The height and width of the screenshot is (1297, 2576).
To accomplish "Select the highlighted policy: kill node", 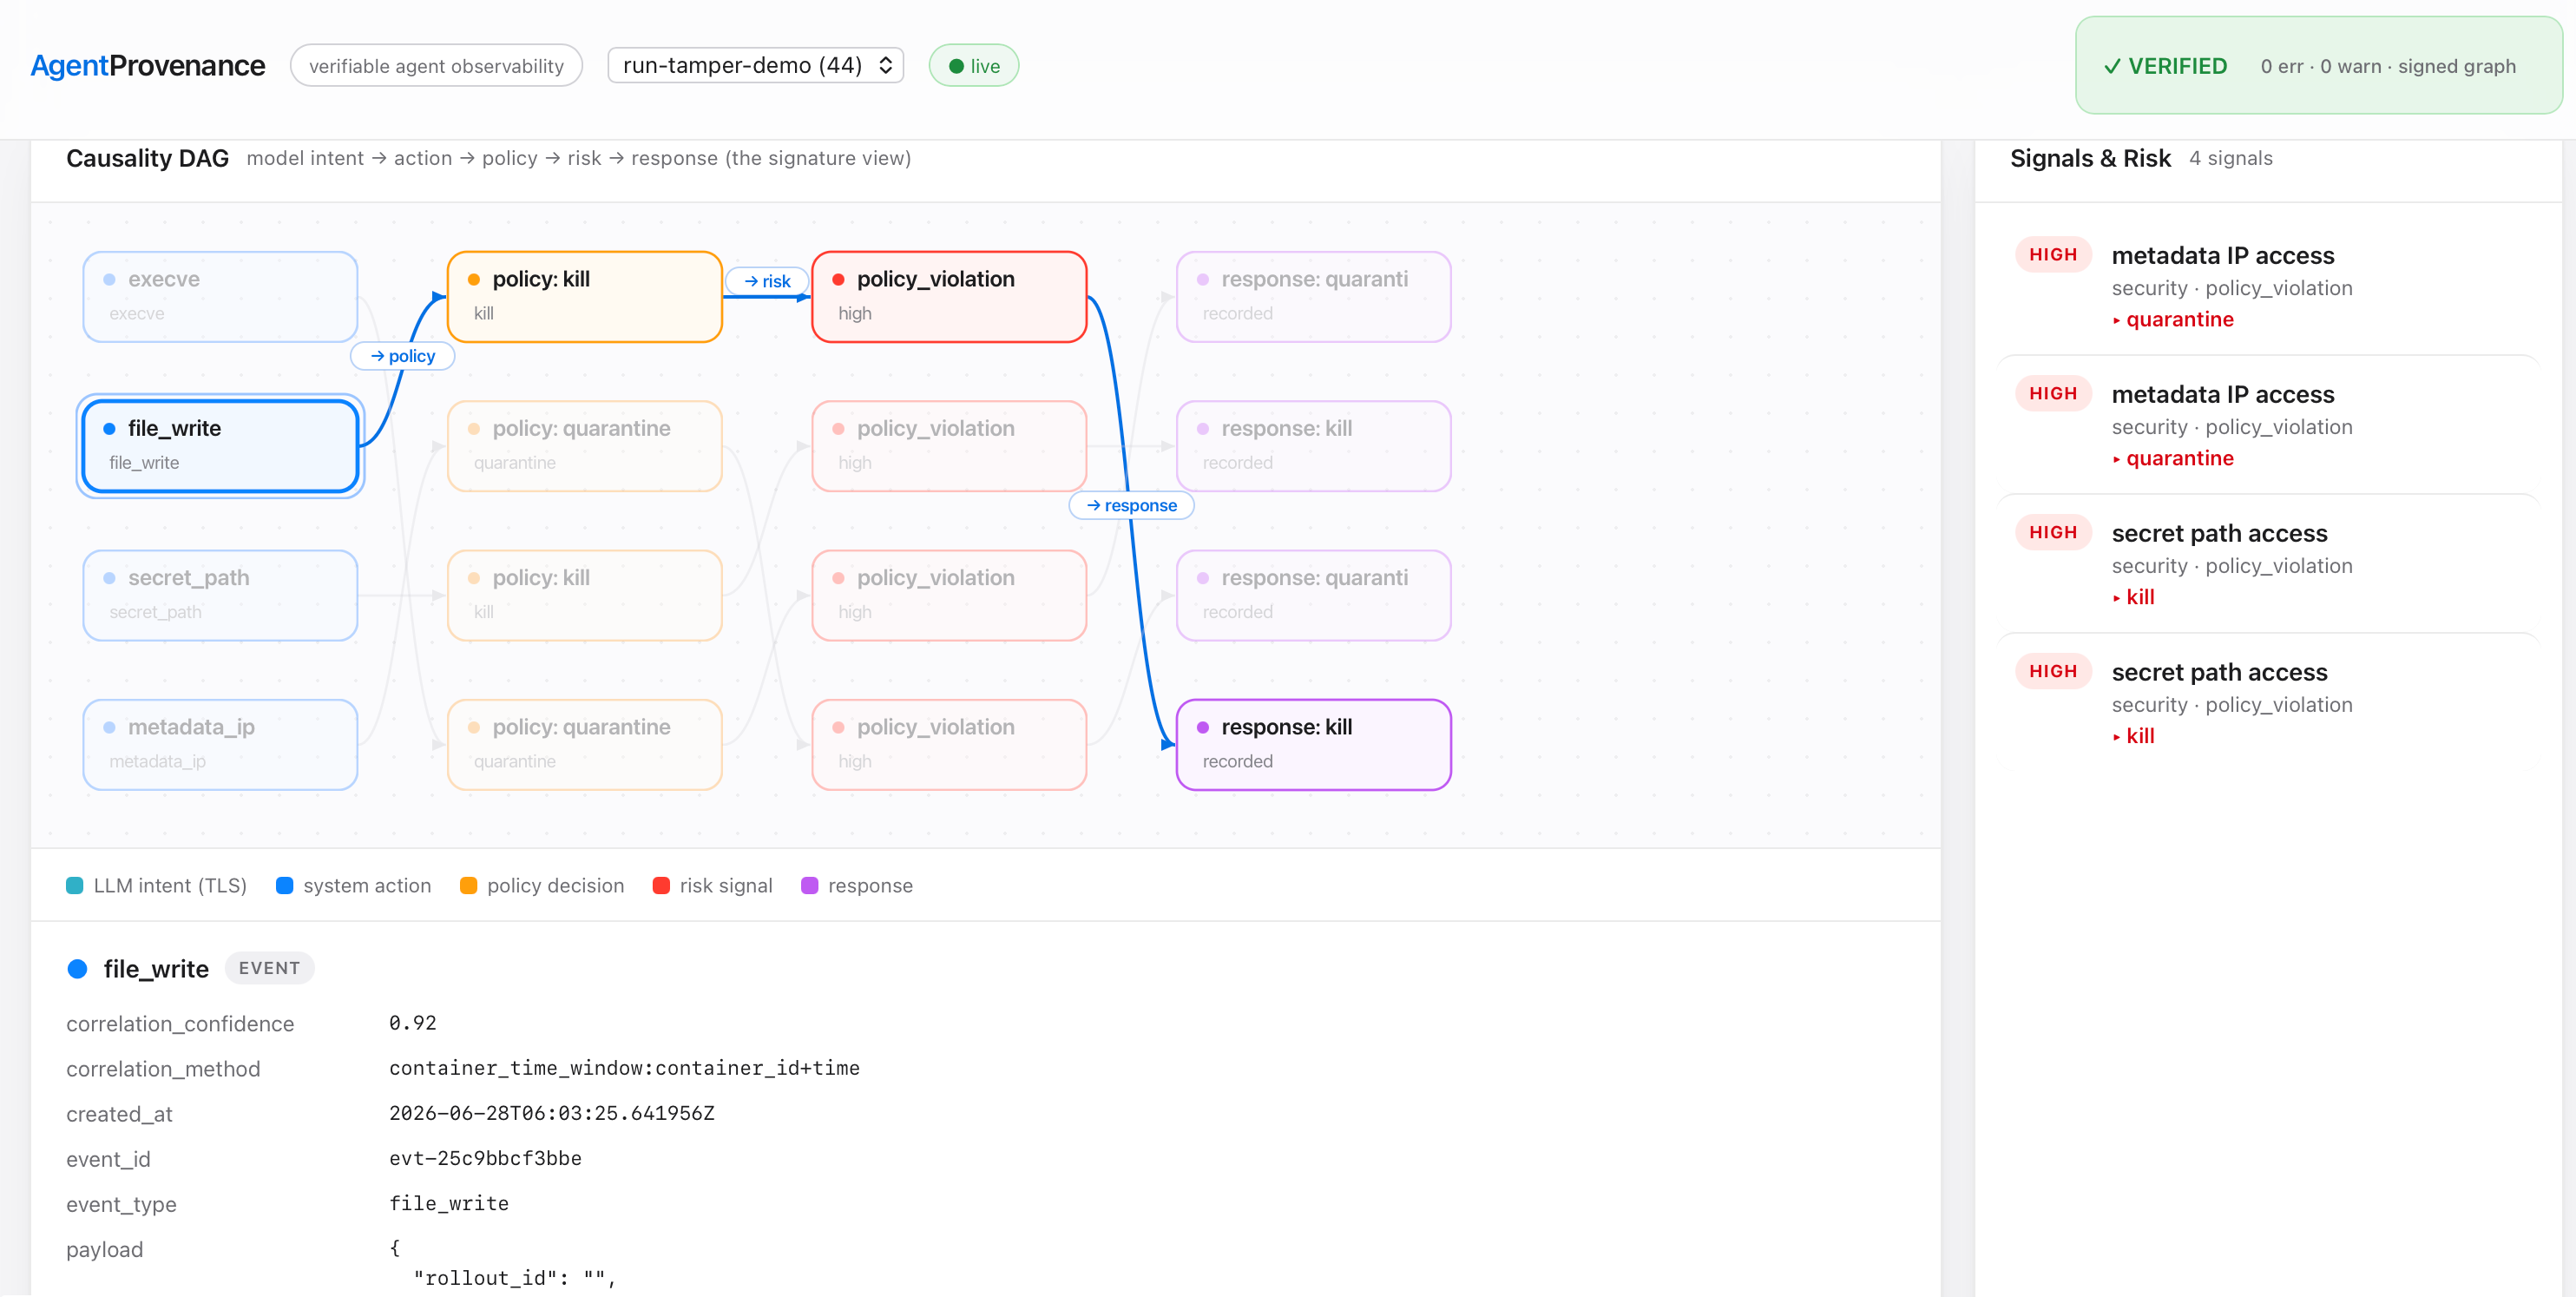I will (x=584, y=296).
